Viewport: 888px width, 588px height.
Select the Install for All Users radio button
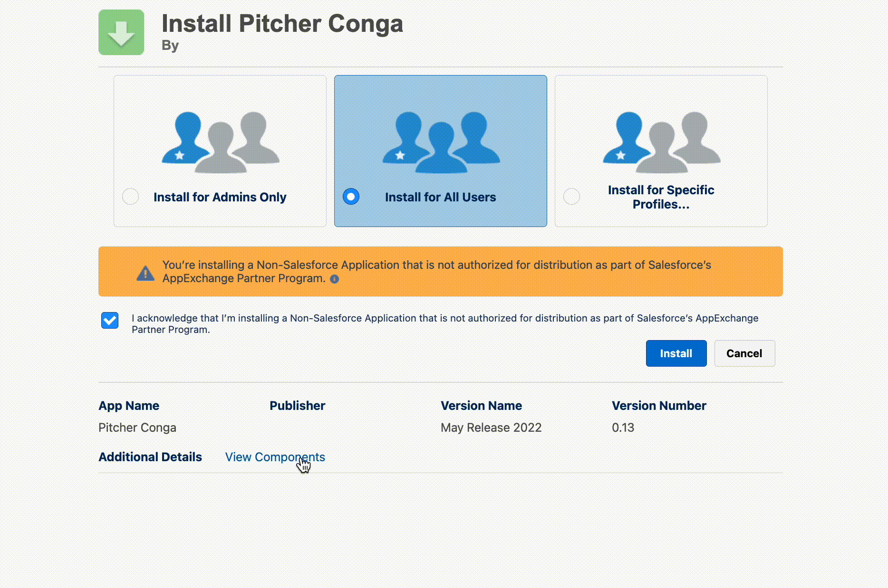[351, 197]
